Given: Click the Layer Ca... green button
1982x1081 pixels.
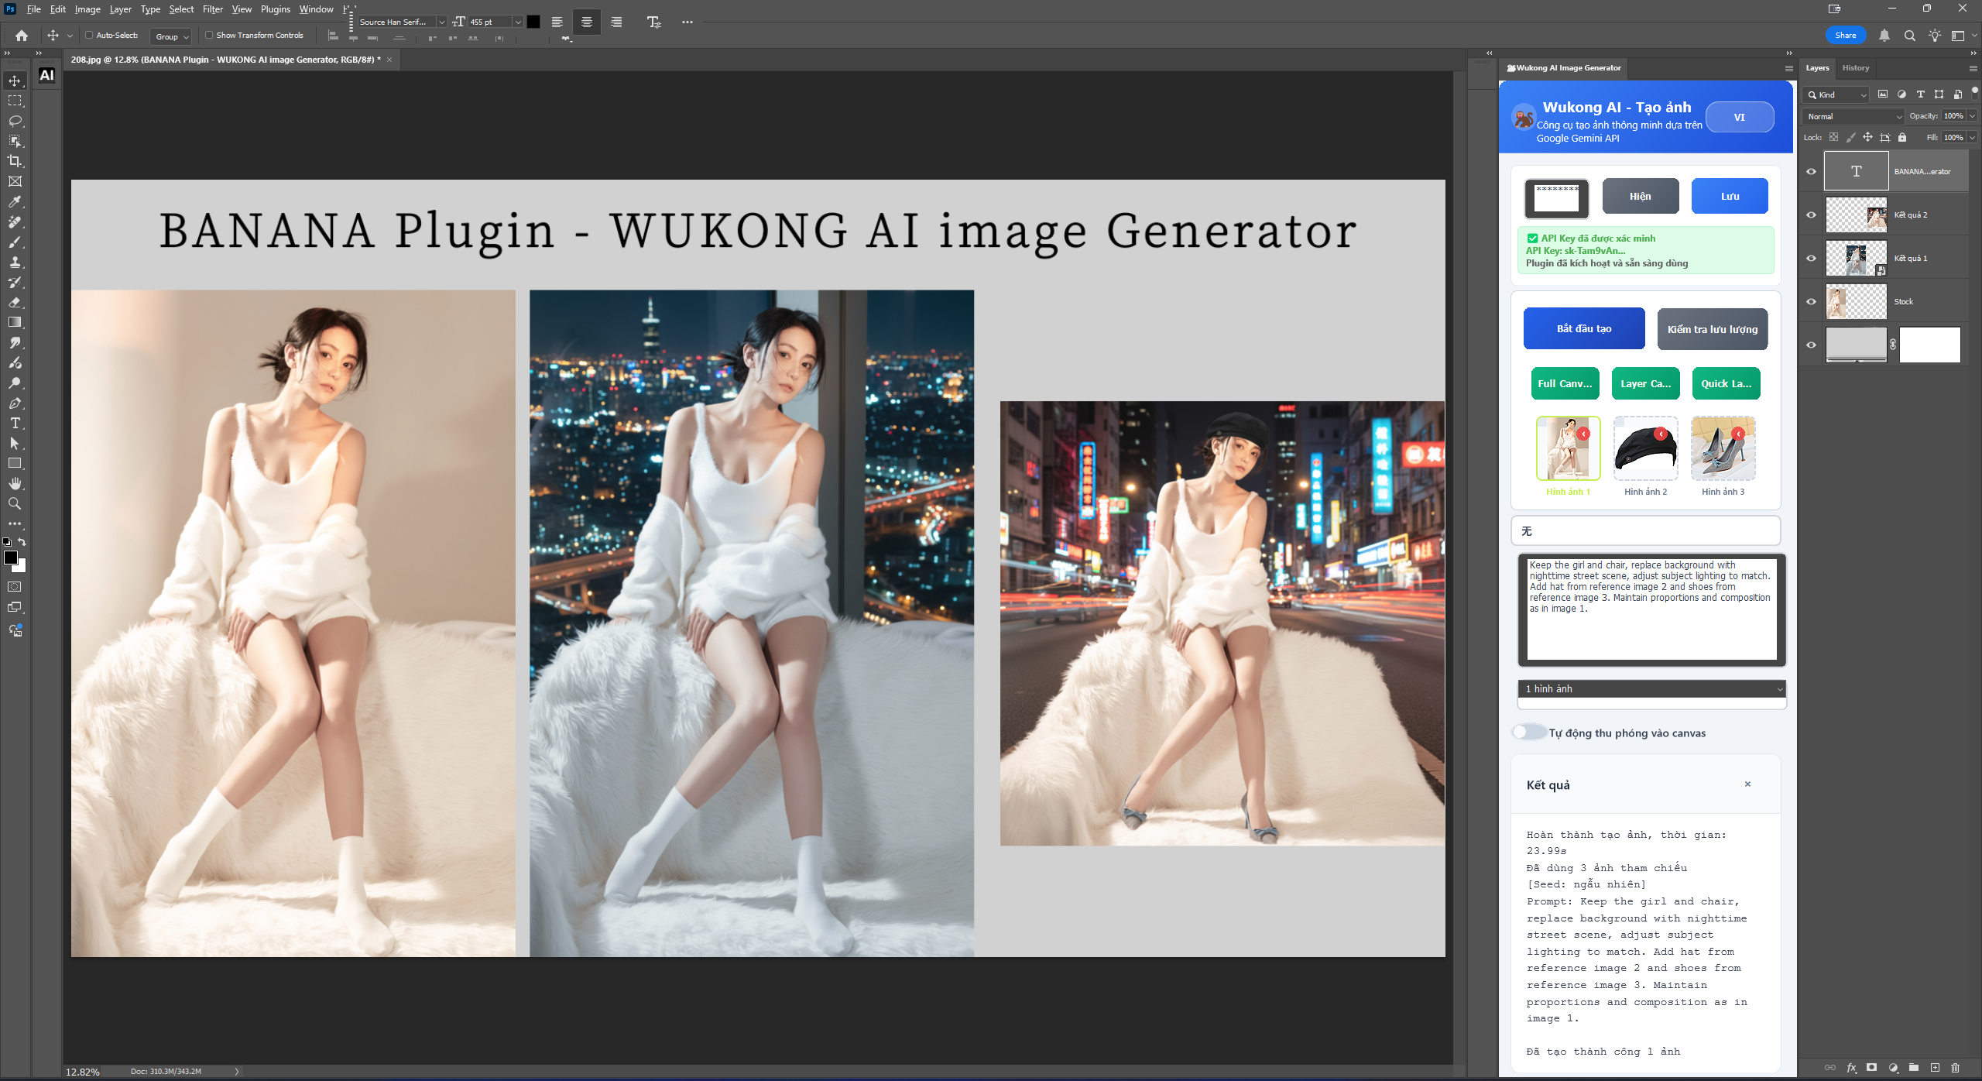Looking at the screenshot, I should pos(1645,383).
